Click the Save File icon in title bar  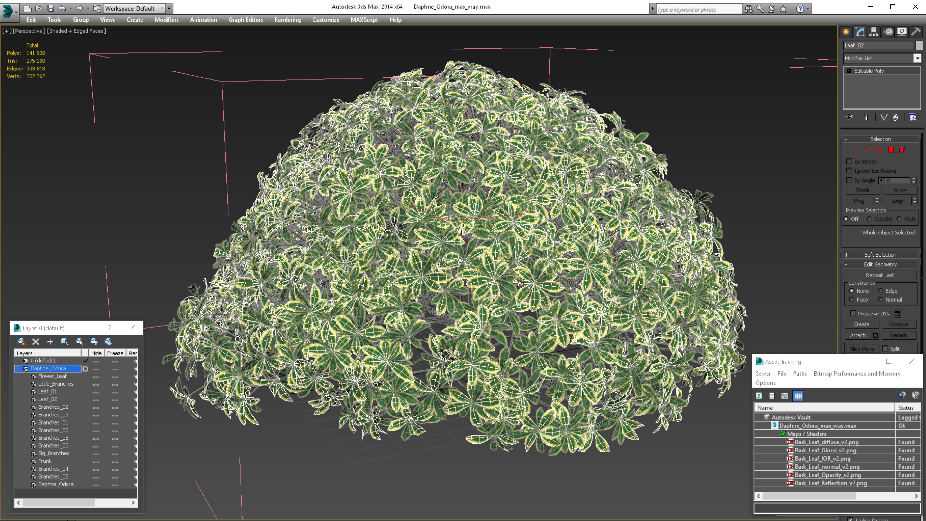point(51,8)
